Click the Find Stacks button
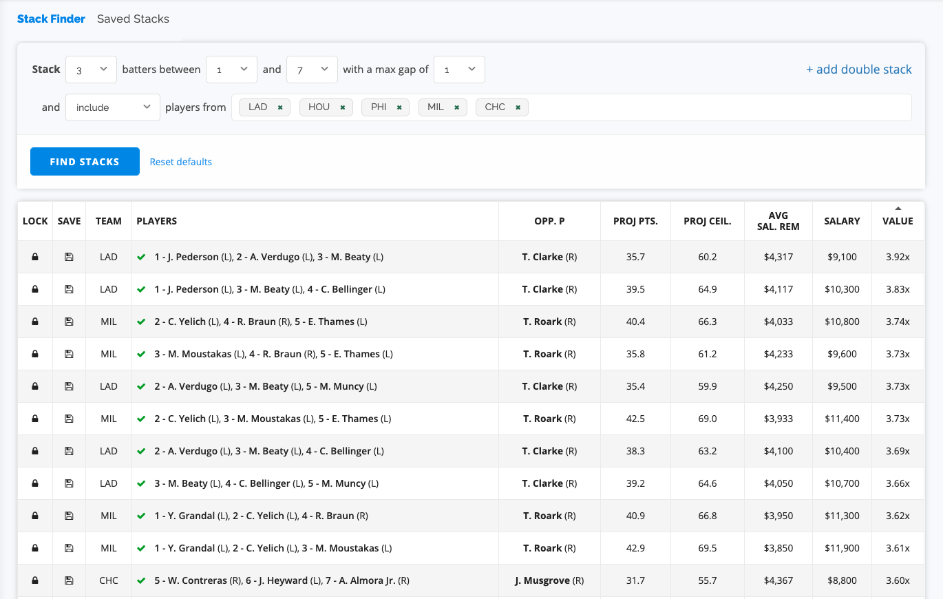This screenshot has width=943, height=599. tap(85, 162)
